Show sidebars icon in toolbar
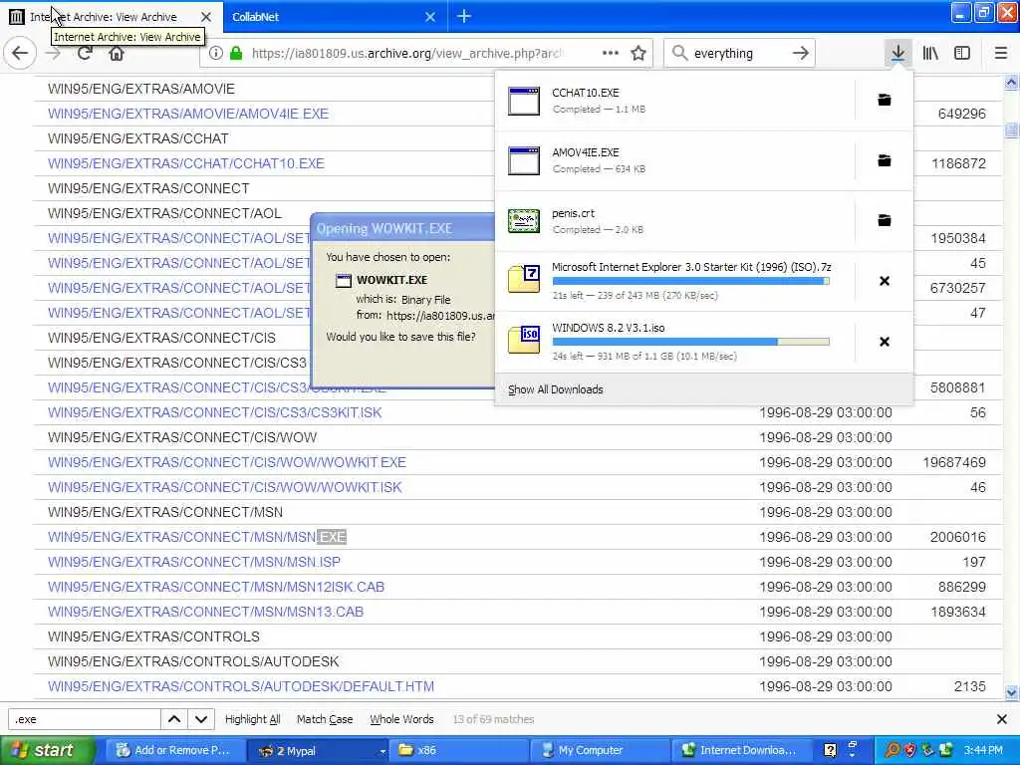The width and height of the screenshot is (1020, 765). [x=962, y=53]
